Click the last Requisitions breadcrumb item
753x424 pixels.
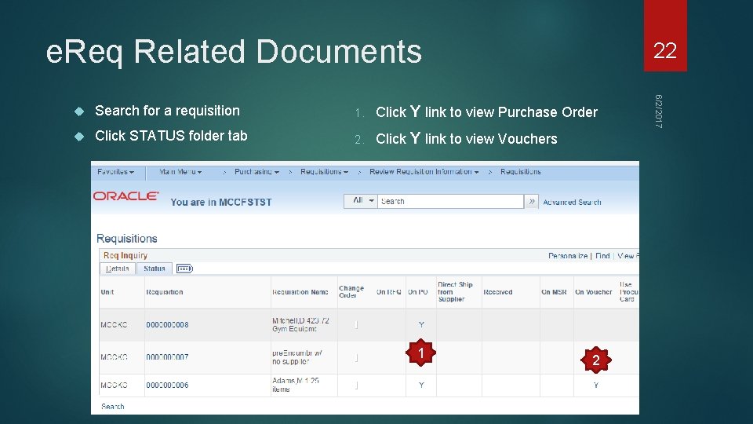521,172
